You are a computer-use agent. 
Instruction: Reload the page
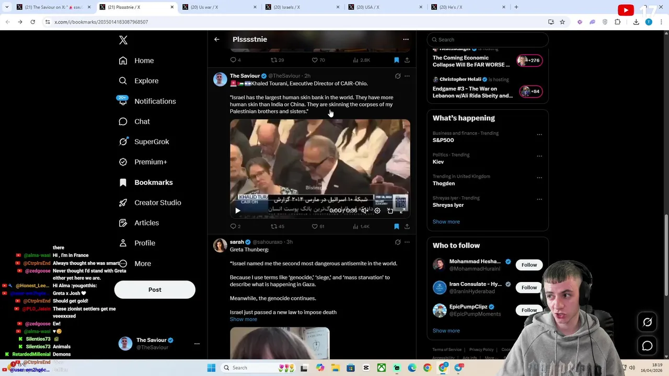32,22
